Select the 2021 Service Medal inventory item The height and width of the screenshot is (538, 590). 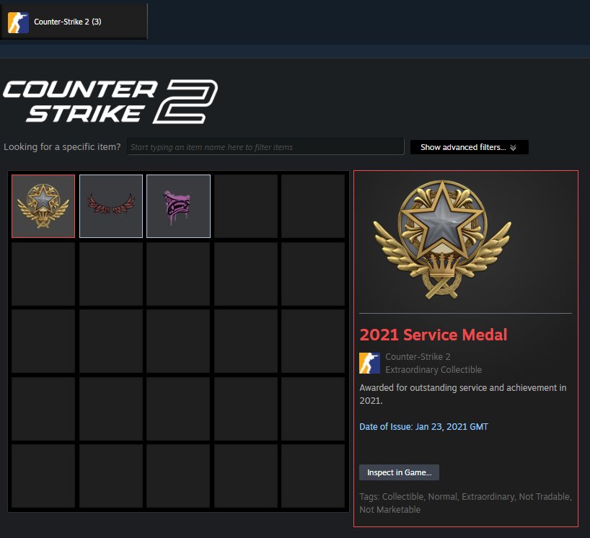[43, 206]
